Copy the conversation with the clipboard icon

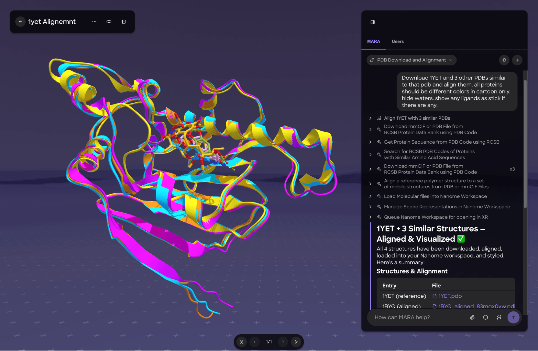504,60
